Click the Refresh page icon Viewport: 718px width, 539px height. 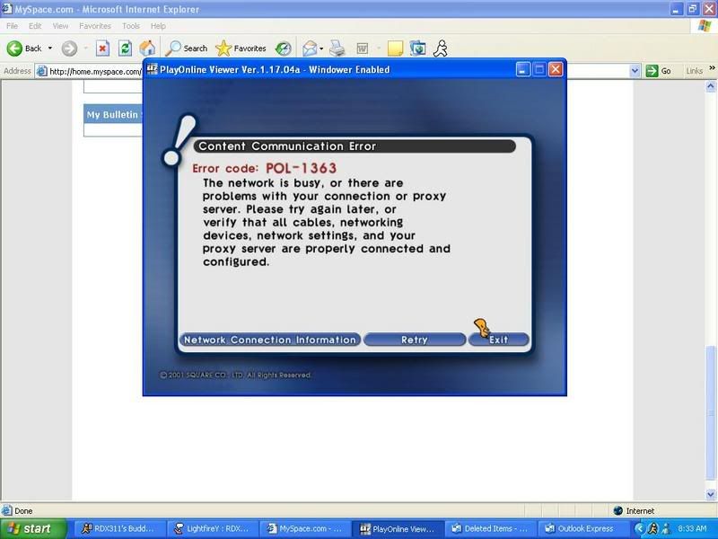pyautogui.click(x=126, y=49)
